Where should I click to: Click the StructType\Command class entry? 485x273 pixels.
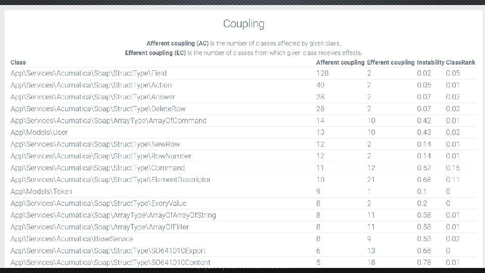tap(98, 168)
